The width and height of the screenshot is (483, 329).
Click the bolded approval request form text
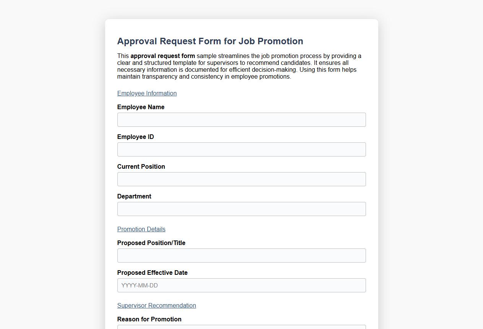pyautogui.click(x=163, y=56)
